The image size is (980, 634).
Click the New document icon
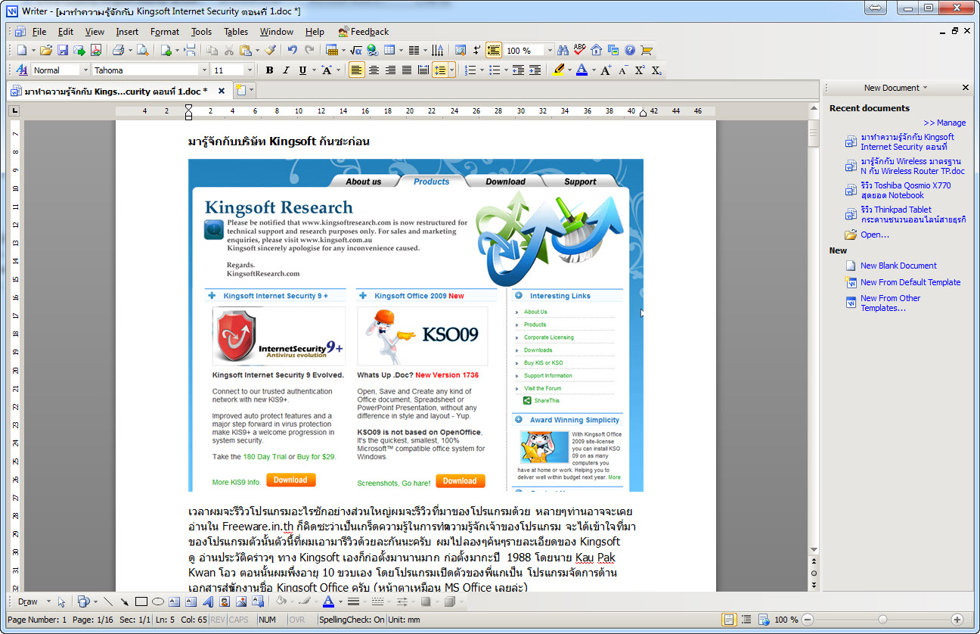tap(21, 51)
